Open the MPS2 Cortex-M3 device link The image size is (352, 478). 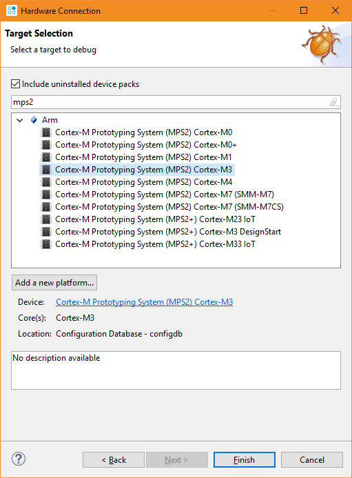click(145, 302)
